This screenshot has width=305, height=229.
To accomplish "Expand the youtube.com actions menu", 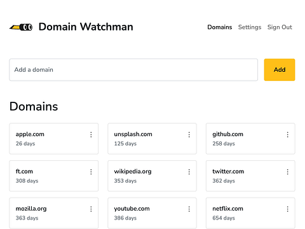I will (x=189, y=209).
